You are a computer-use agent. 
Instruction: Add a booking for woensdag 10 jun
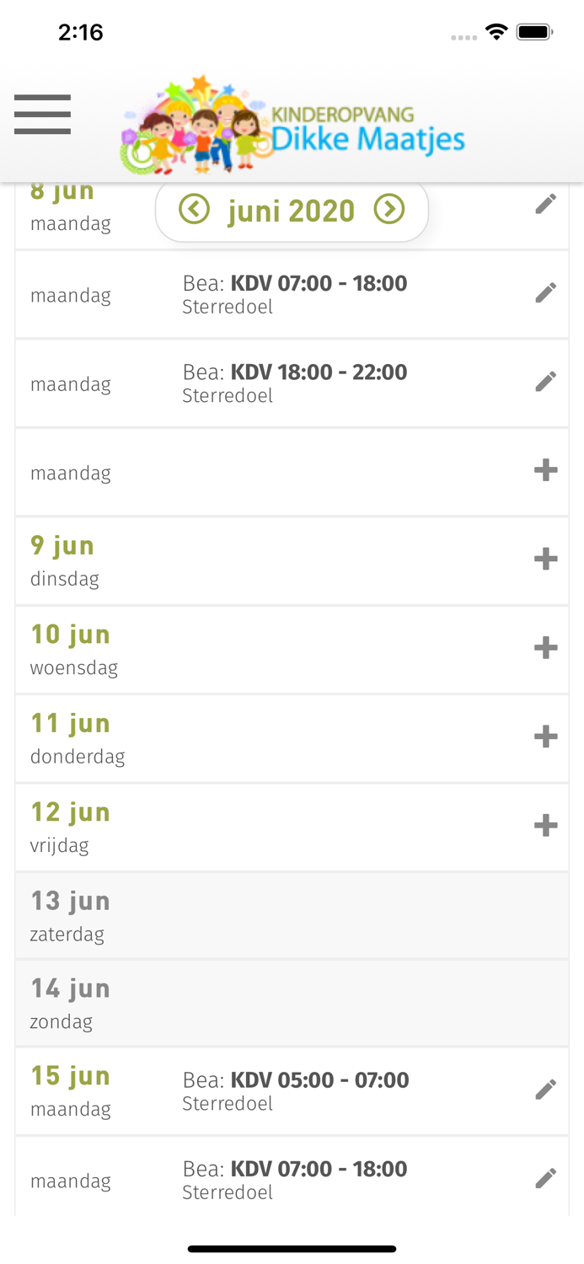tap(545, 648)
